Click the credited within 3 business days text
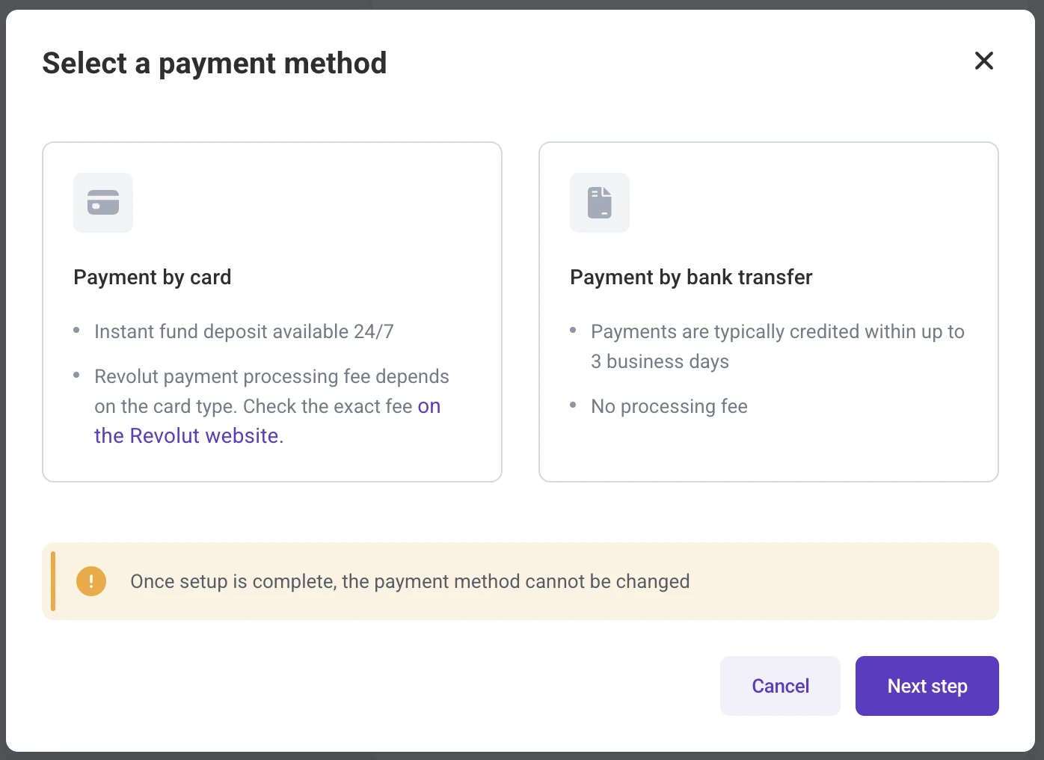Screen dimensions: 1044x760 click(x=778, y=346)
